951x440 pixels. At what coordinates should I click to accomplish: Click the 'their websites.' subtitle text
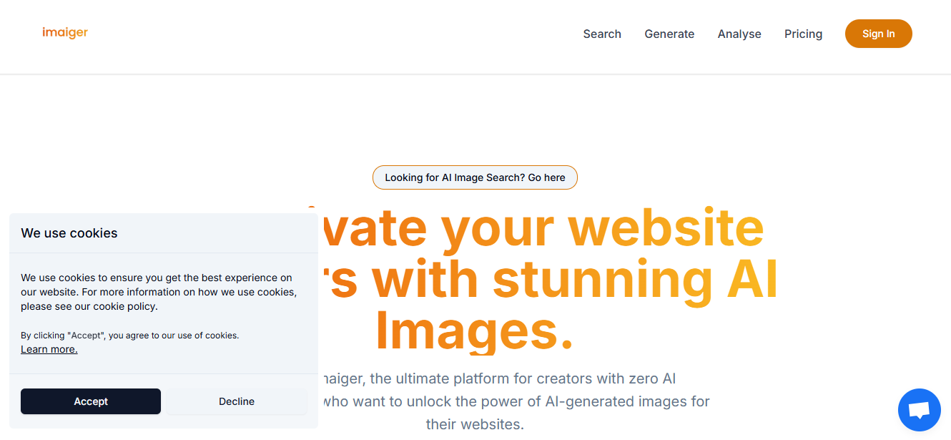point(475,424)
